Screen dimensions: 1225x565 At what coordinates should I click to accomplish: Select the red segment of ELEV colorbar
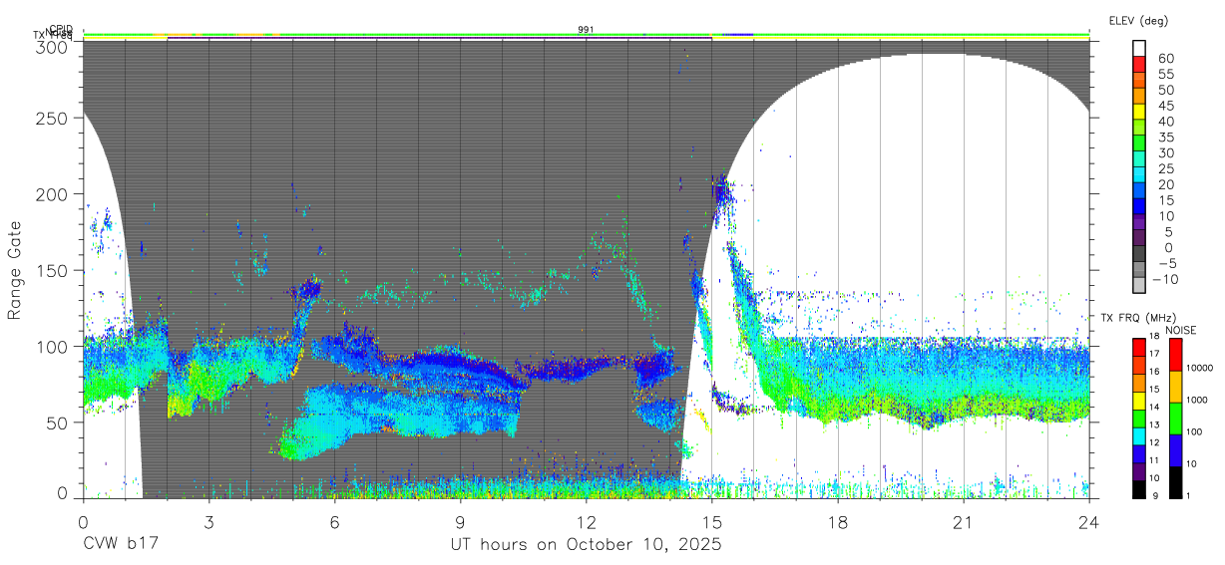(1138, 64)
